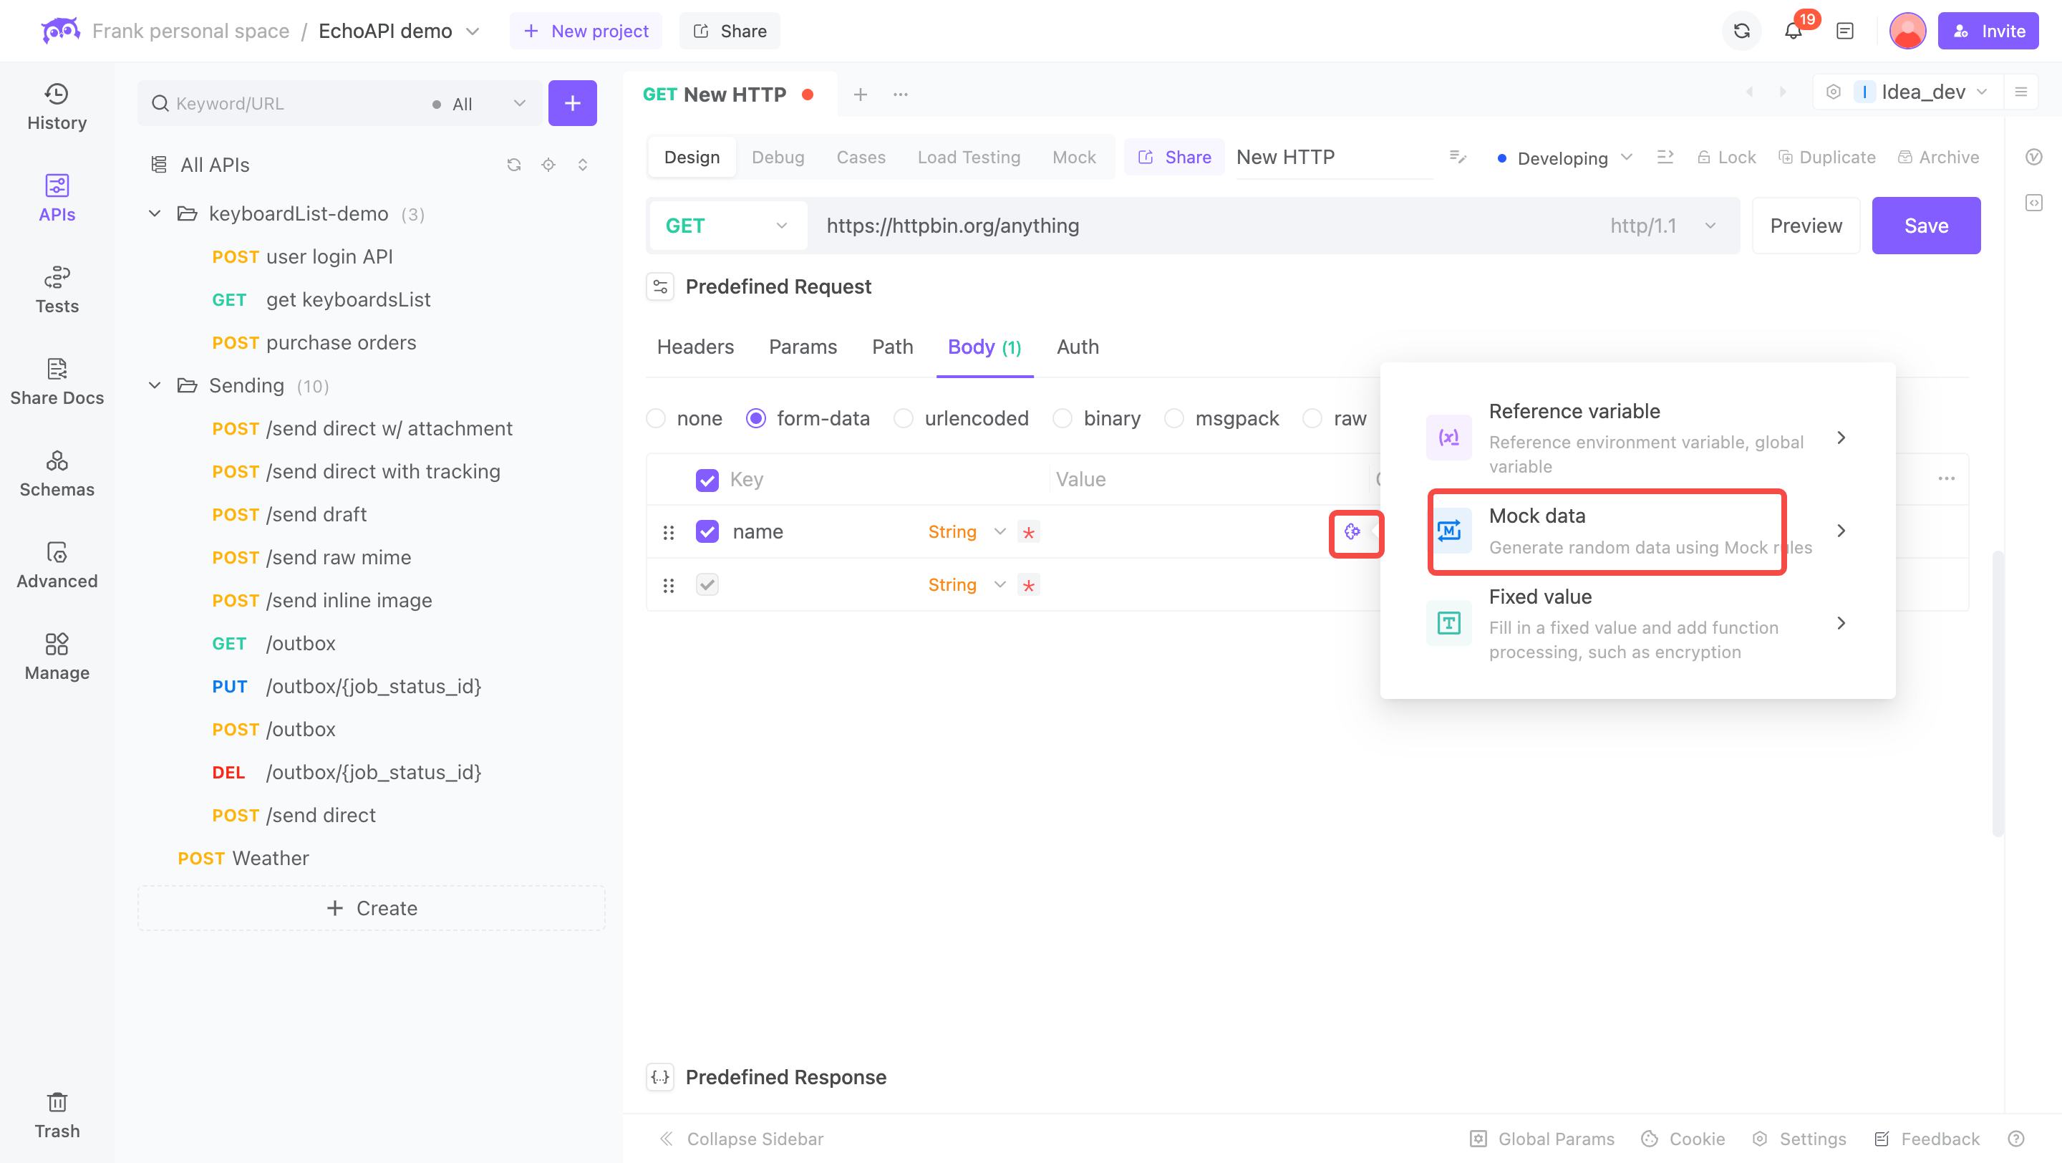Screen dimensions: 2062x1163
Task: Toggle the name field checkbox on
Action: (x=707, y=531)
